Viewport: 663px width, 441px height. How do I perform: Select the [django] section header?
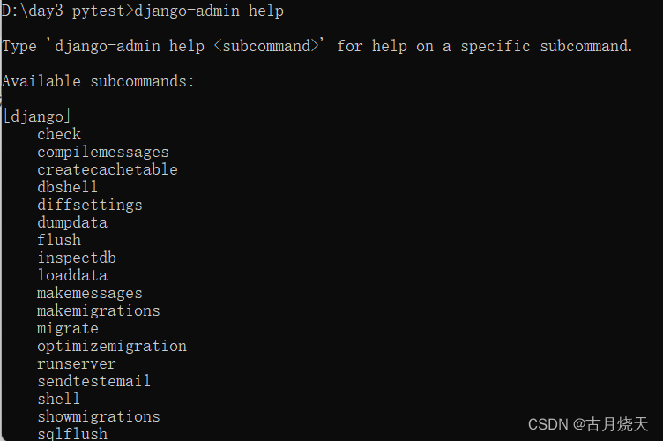[37, 116]
